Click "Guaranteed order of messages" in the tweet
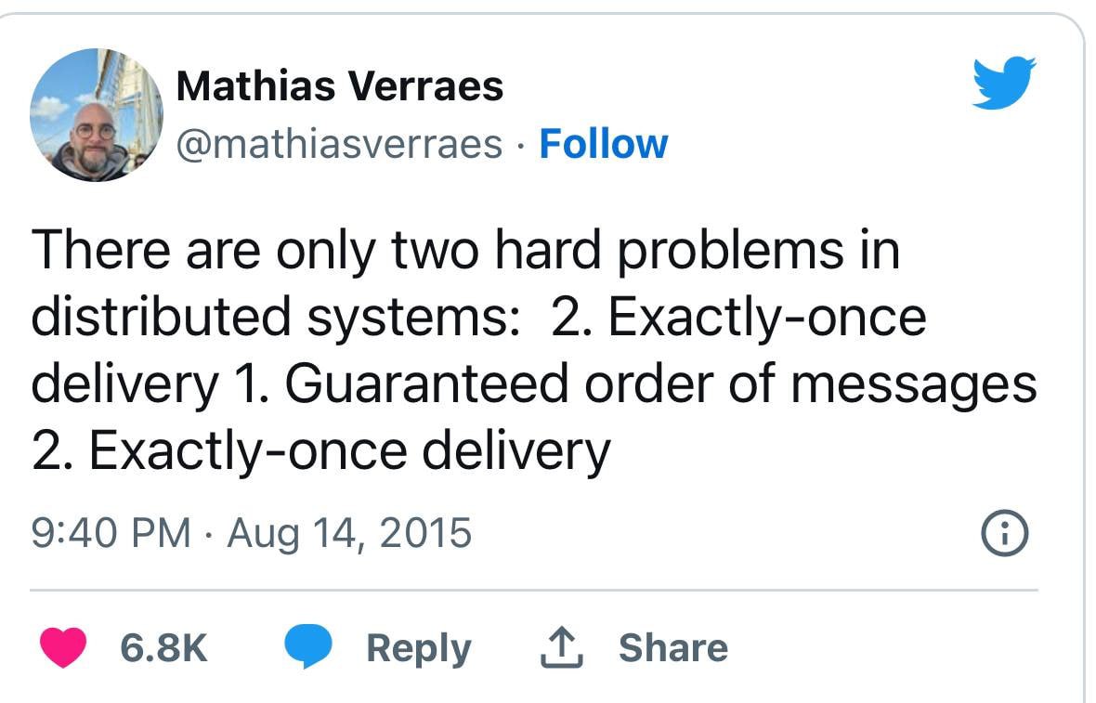 point(660,384)
